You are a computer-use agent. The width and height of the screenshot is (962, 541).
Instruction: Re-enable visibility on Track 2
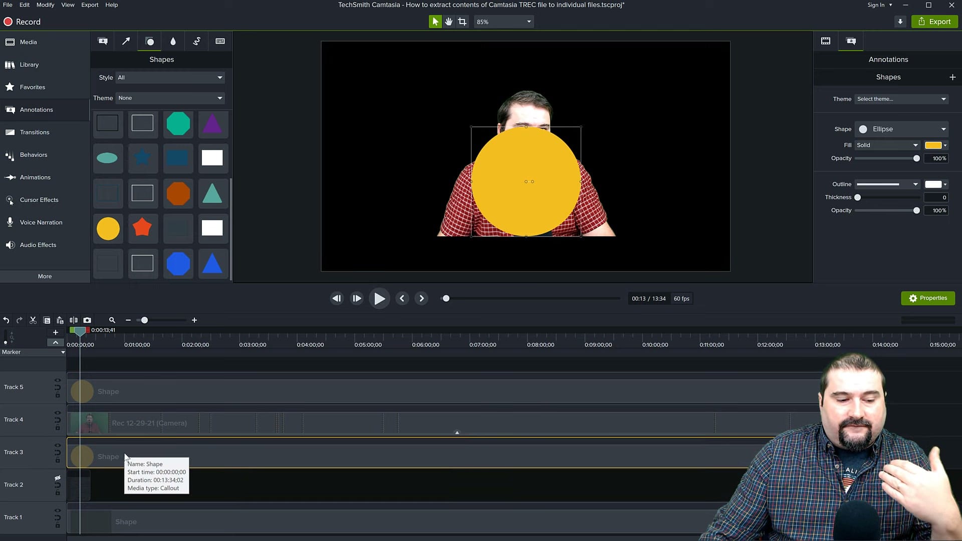click(58, 478)
